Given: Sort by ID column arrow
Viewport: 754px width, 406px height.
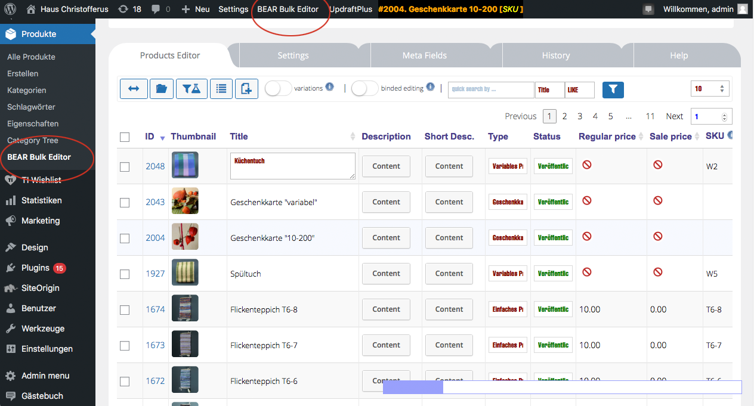Looking at the screenshot, I should [163, 138].
